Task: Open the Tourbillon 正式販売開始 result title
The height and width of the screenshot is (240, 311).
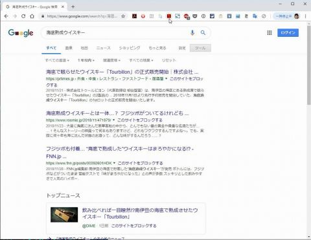Action: pyautogui.click(x=122, y=72)
